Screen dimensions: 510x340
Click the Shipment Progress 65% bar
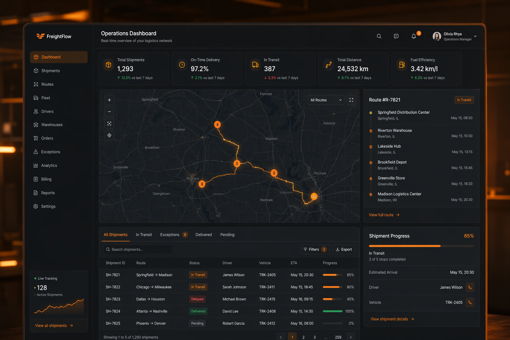point(421,246)
